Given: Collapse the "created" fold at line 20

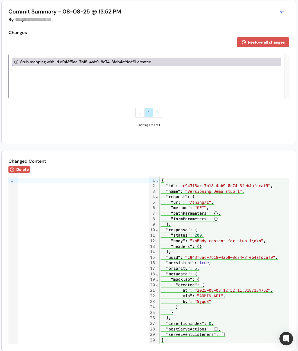Looking at the screenshot, I should pyautogui.click(x=157, y=286).
